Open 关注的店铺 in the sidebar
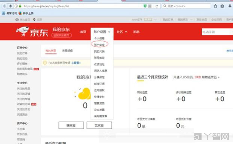The width and height of the screenshot is (233, 144). point(23,94)
